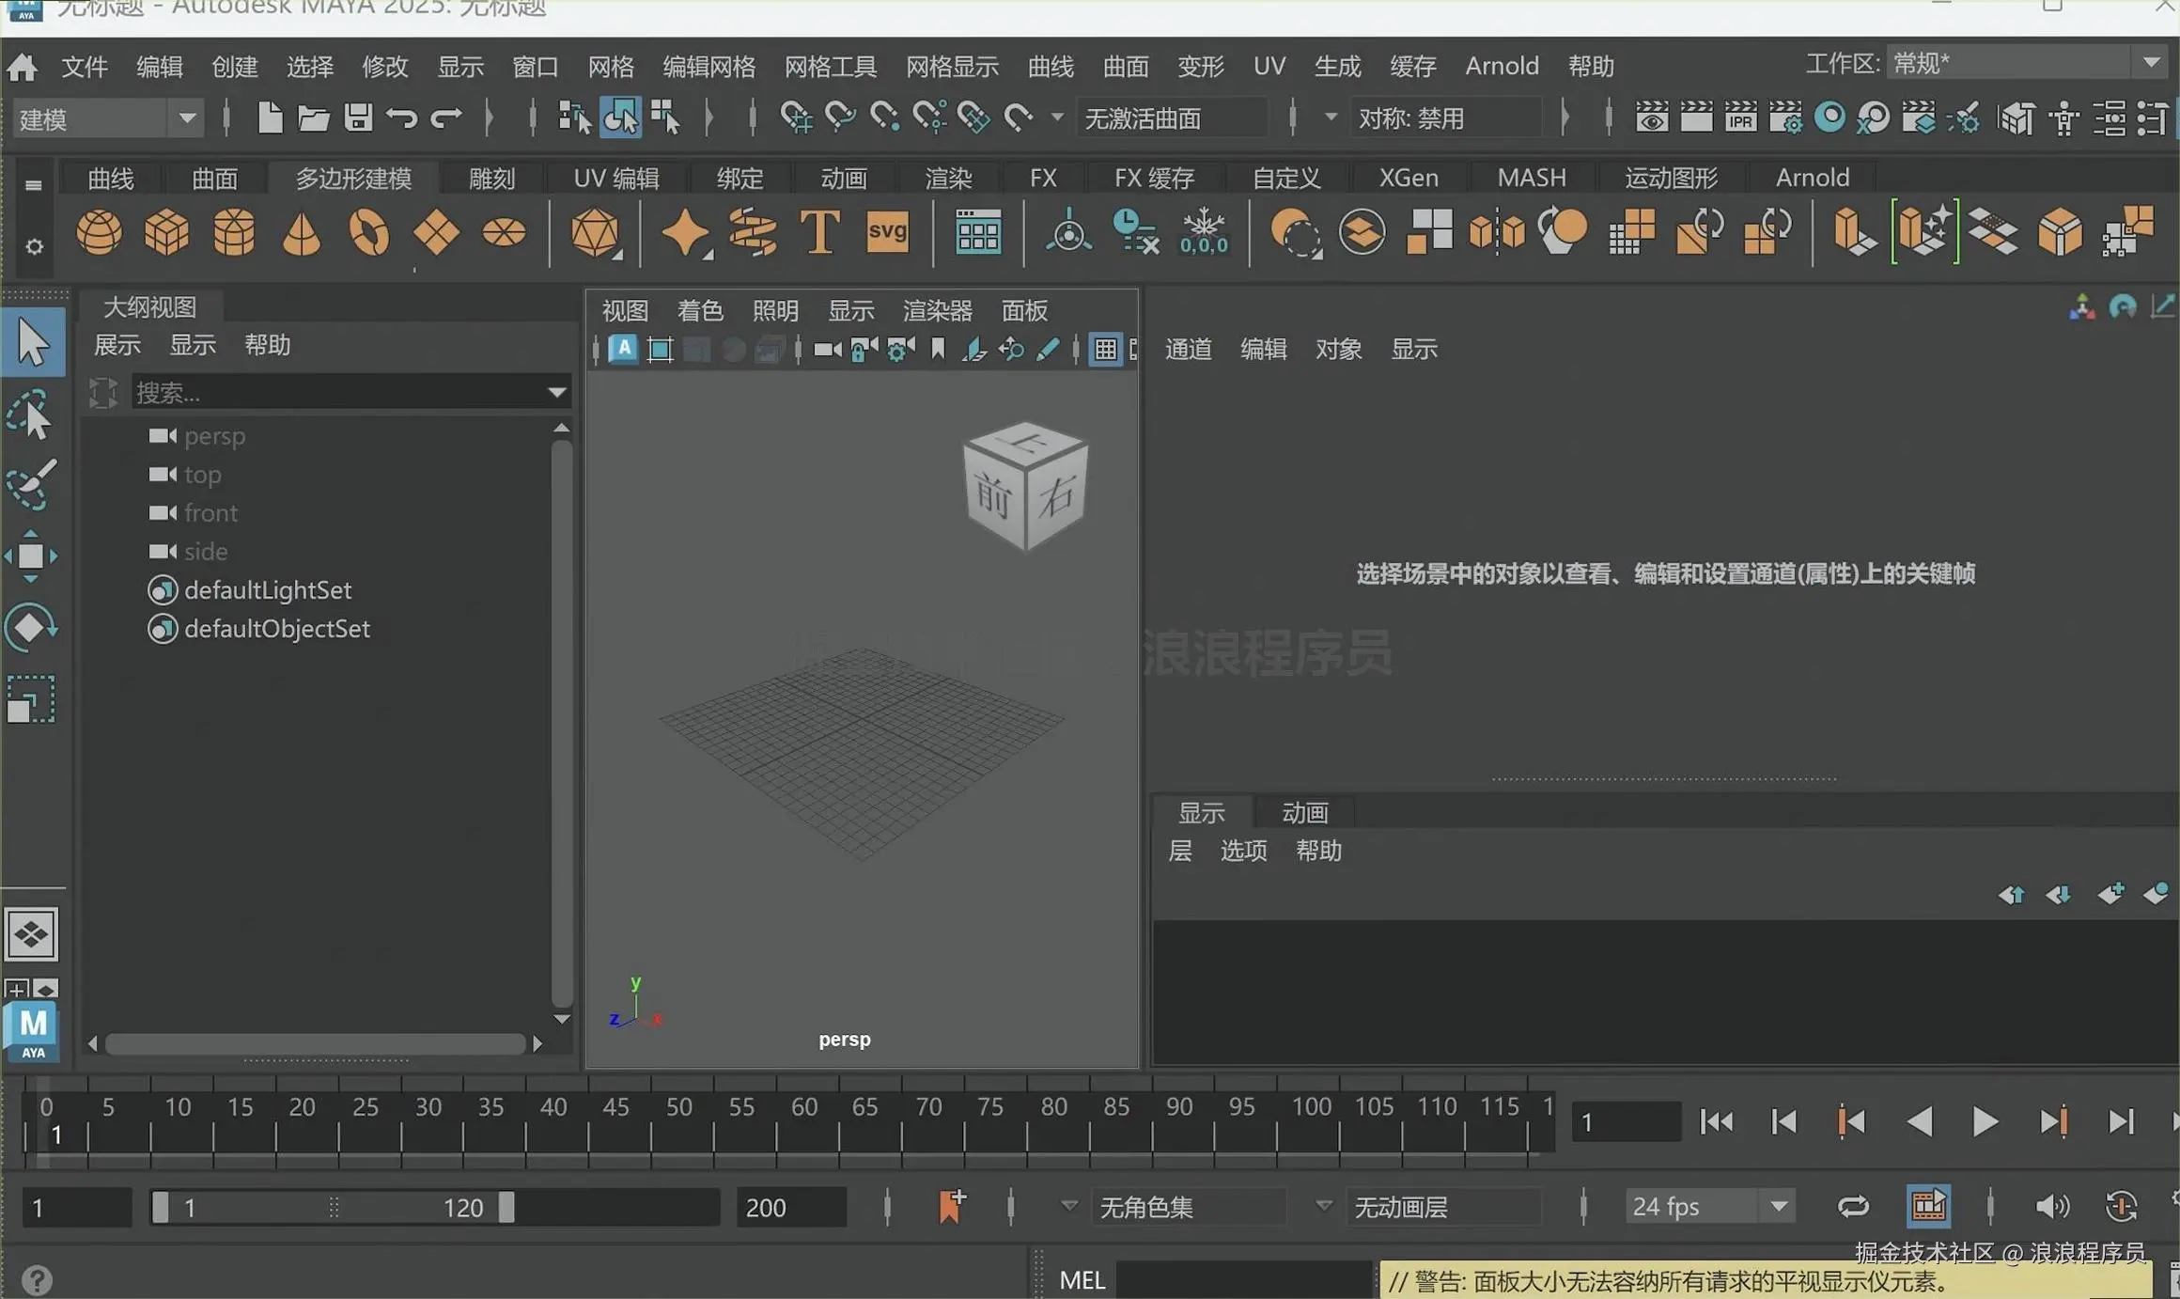Create a polygon torus from the shelf
Screen dimensions: 2180x1299
tap(368, 232)
